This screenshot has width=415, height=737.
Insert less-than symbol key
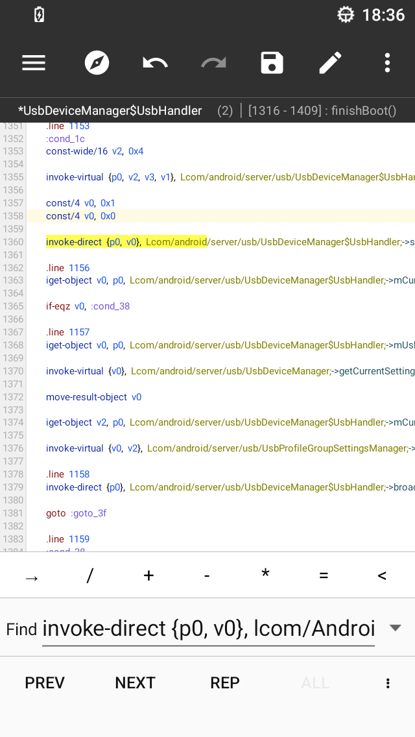pos(382,575)
